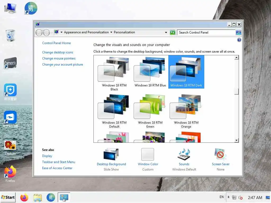Click the show desktop tray icon

[268, 197]
